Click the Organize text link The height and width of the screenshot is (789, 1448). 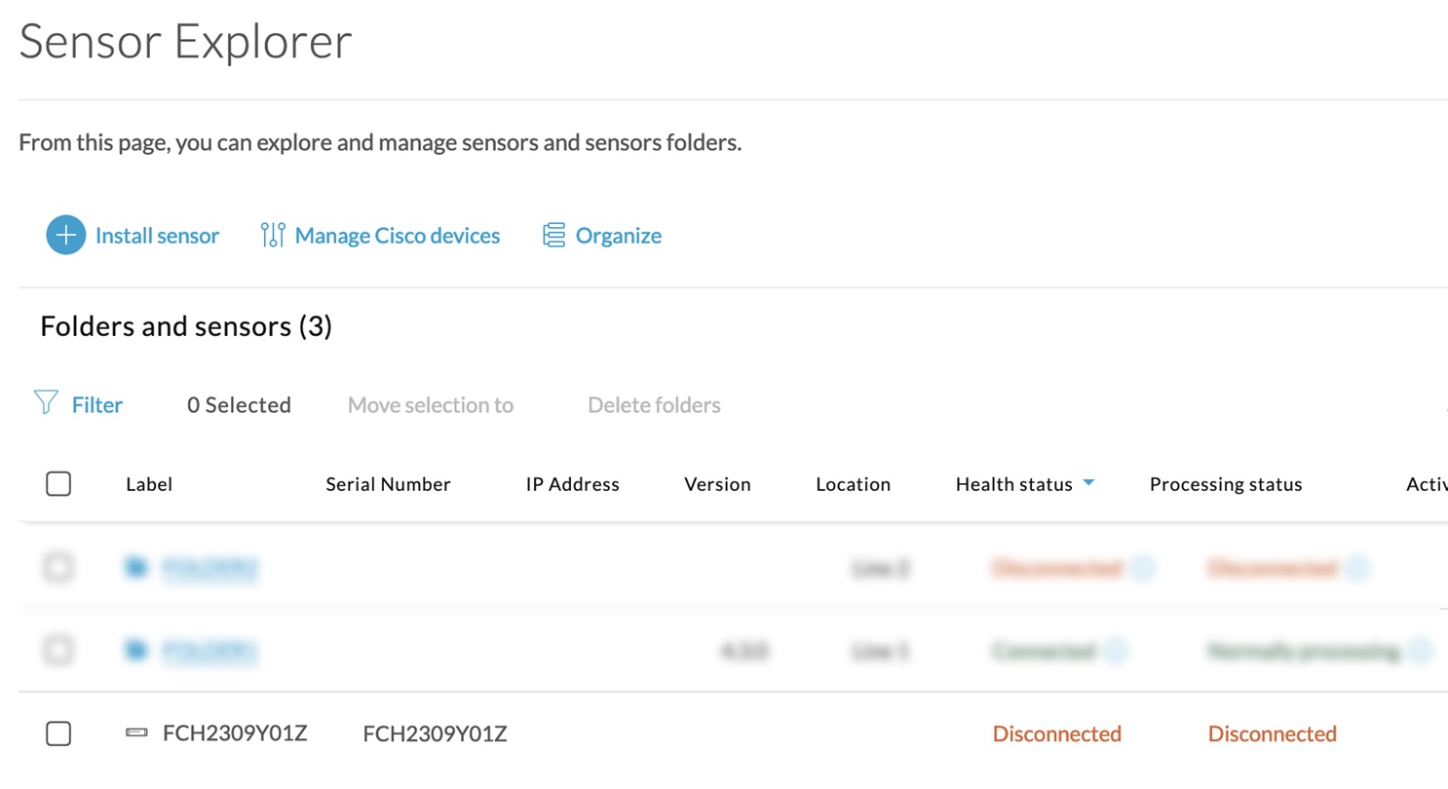(618, 236)
